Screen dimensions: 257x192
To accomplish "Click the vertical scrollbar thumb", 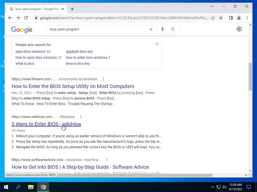I will (x=250, y=77).
